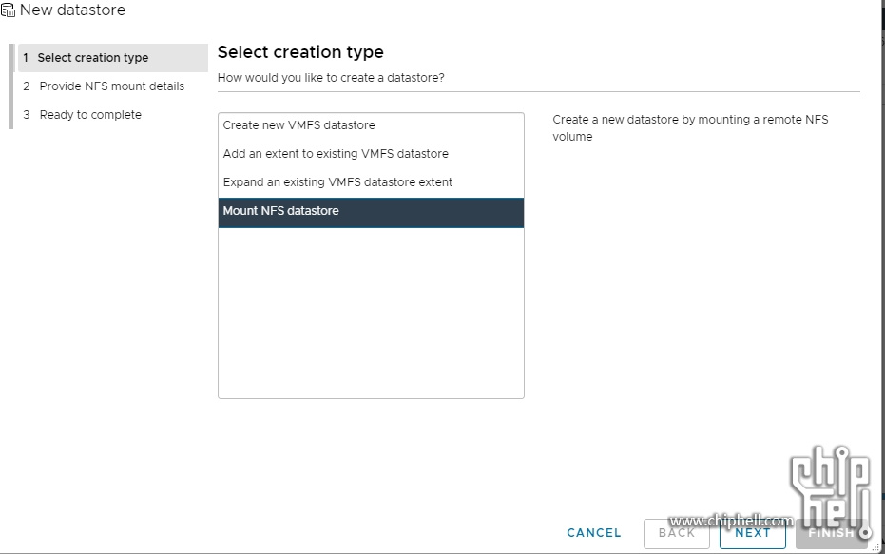Click the gray vertical bar beside wizard steps

10,86
